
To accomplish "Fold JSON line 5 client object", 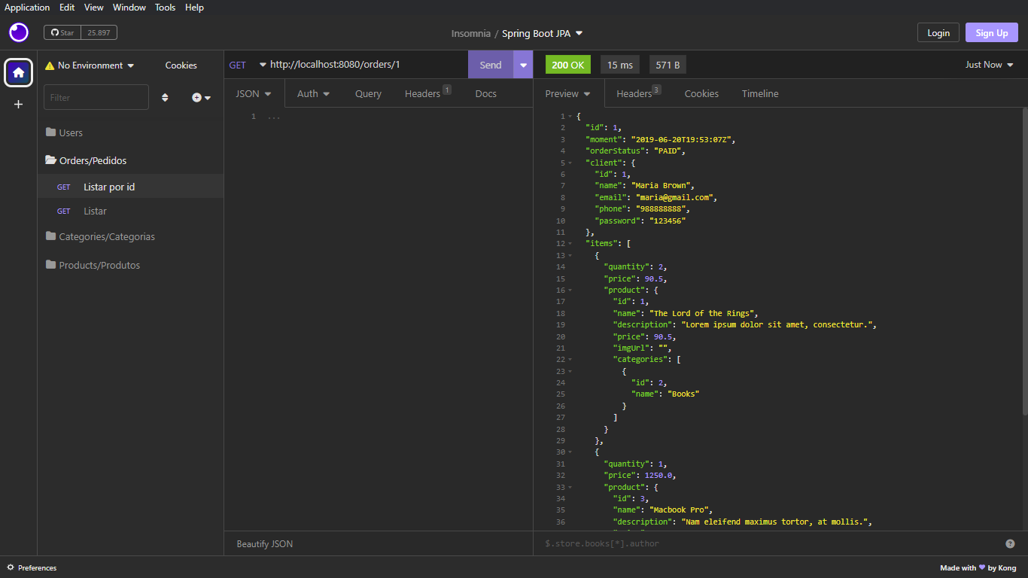I will pyautogui.click(x=570, y=163).
